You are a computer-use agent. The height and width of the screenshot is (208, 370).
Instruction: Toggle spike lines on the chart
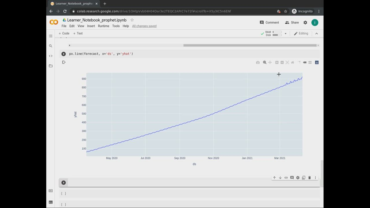[x=299, y=62]
